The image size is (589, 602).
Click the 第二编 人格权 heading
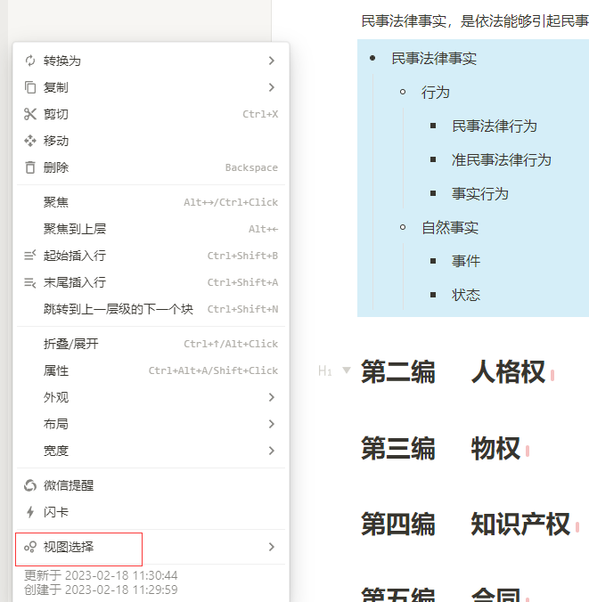(x=453, y=371)
